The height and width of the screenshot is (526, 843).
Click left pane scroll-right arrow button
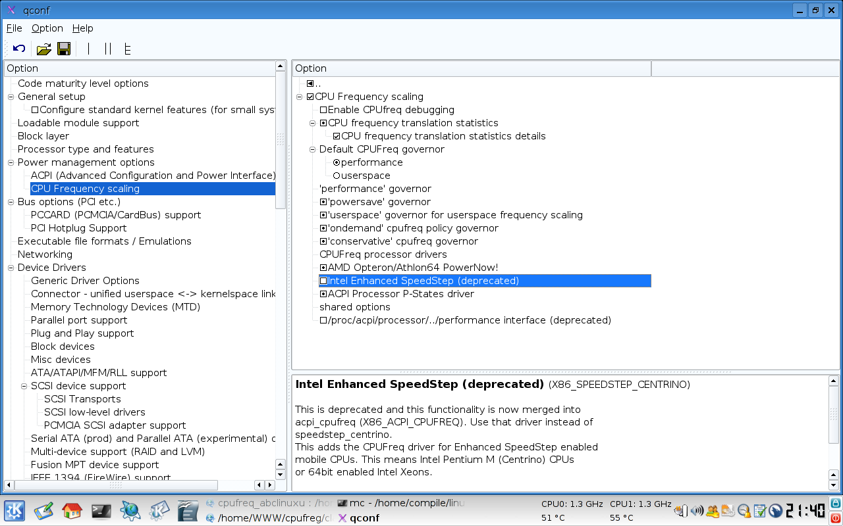pos(269,485)
